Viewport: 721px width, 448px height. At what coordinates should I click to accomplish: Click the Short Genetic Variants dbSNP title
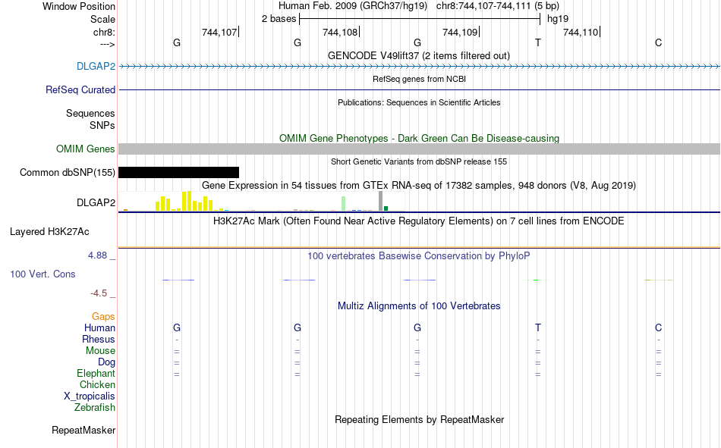click(419, 161)
